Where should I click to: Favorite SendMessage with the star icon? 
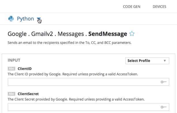coord(132,33)
